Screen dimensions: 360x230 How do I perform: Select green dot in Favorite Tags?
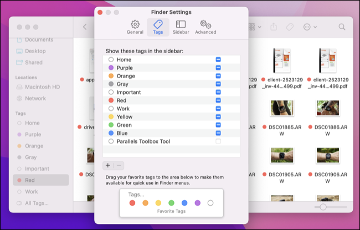click(x=171, y=203)
